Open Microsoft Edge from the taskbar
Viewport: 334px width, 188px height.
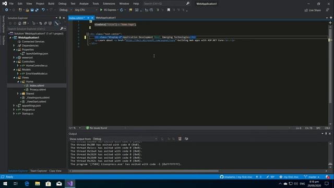tap(27, 183)
